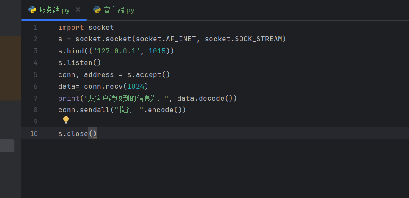Click line number 10 in gutter

pyautogui.click(x=34, y=133)
